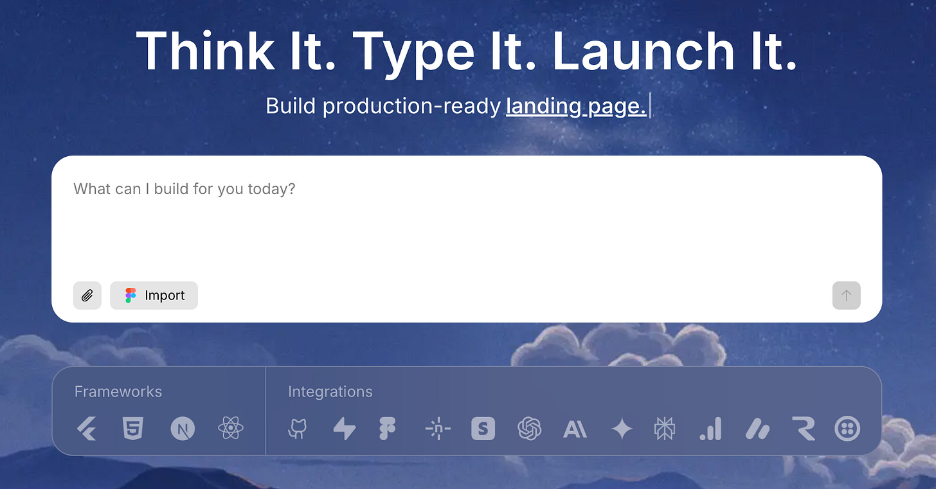The image size is (936, 489).
Task: Click the Gemini sparkle icon
Action: point(622,429)
